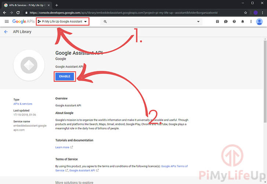
Task: Click the "embeddedassistant.googleapis.com" service name
Action: 30,128
